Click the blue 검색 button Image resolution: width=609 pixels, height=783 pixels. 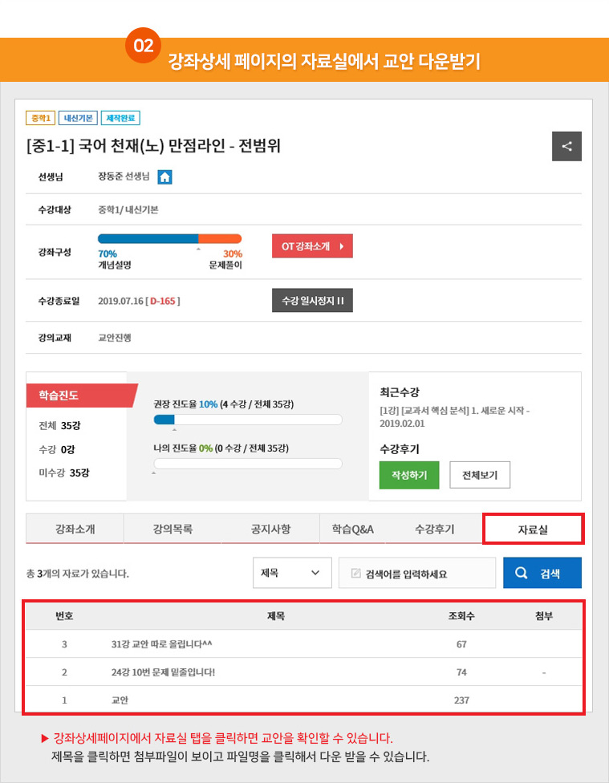pyautogui.click(x=542, y=573)
